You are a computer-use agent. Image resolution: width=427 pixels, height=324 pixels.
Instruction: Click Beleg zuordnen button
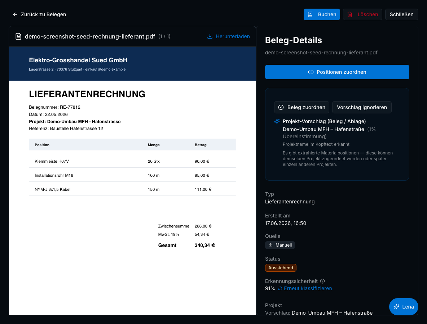pyautogui.click(x=301, y=107)
